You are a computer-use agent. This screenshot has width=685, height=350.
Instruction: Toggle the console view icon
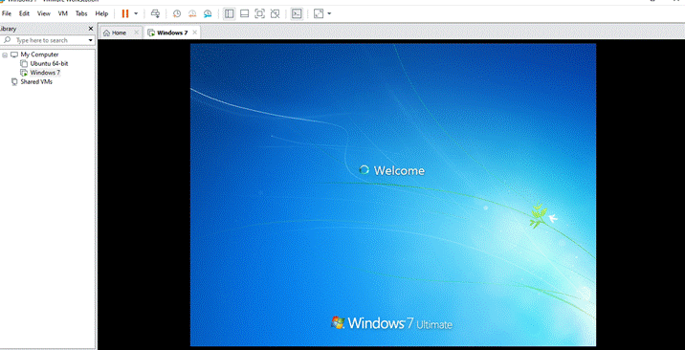point(297,13)
